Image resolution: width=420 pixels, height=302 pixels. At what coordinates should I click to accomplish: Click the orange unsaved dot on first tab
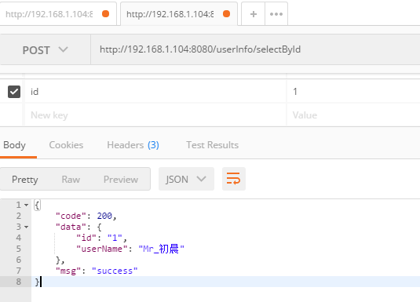tap(105, 13)
